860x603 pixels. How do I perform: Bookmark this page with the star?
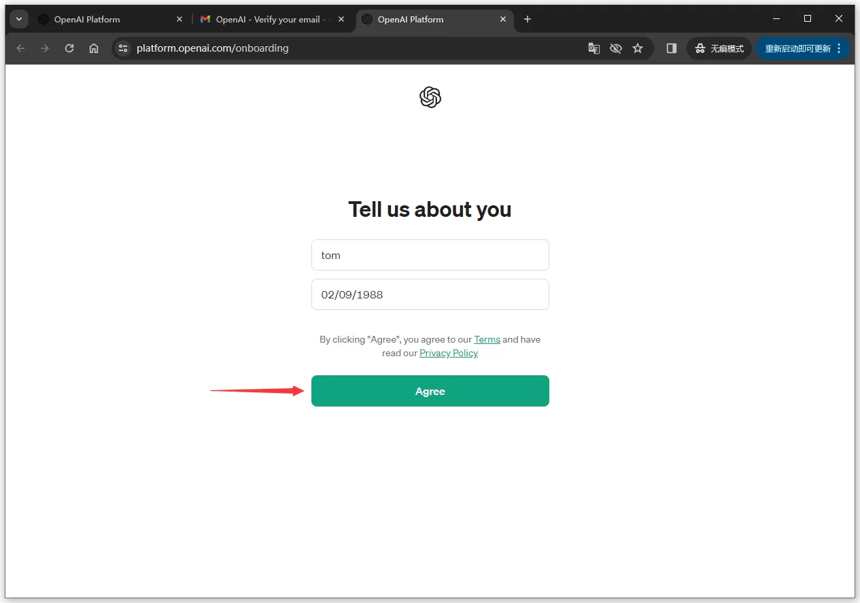638,48
